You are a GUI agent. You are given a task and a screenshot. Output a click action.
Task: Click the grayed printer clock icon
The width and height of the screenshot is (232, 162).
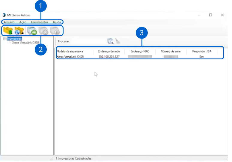43,30
